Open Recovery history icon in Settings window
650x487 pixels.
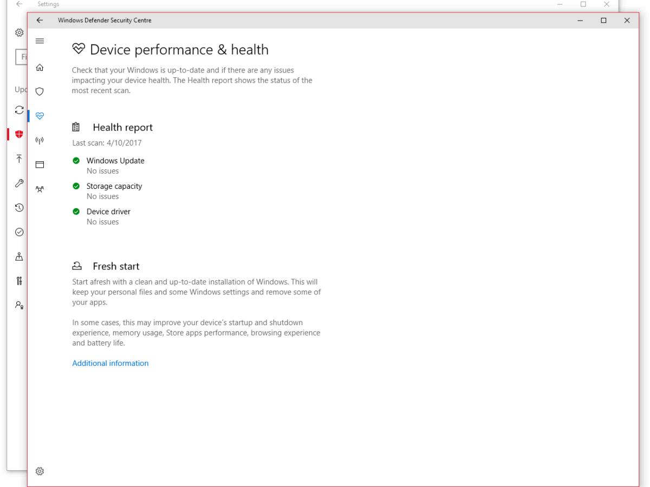19,207
